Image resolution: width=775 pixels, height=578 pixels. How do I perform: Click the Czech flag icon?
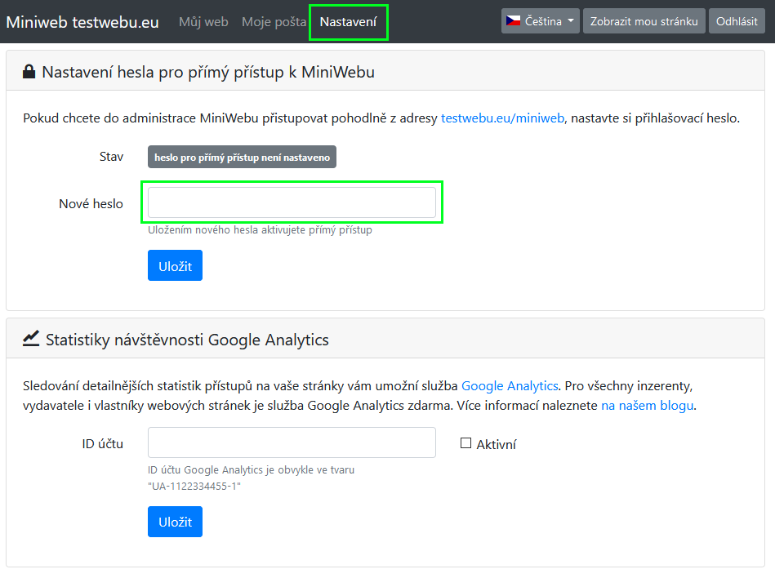click(513, 20)
